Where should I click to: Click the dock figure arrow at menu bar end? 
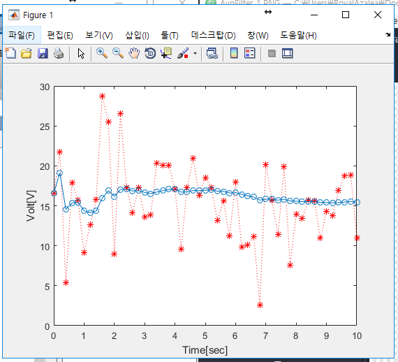point(388,35)
